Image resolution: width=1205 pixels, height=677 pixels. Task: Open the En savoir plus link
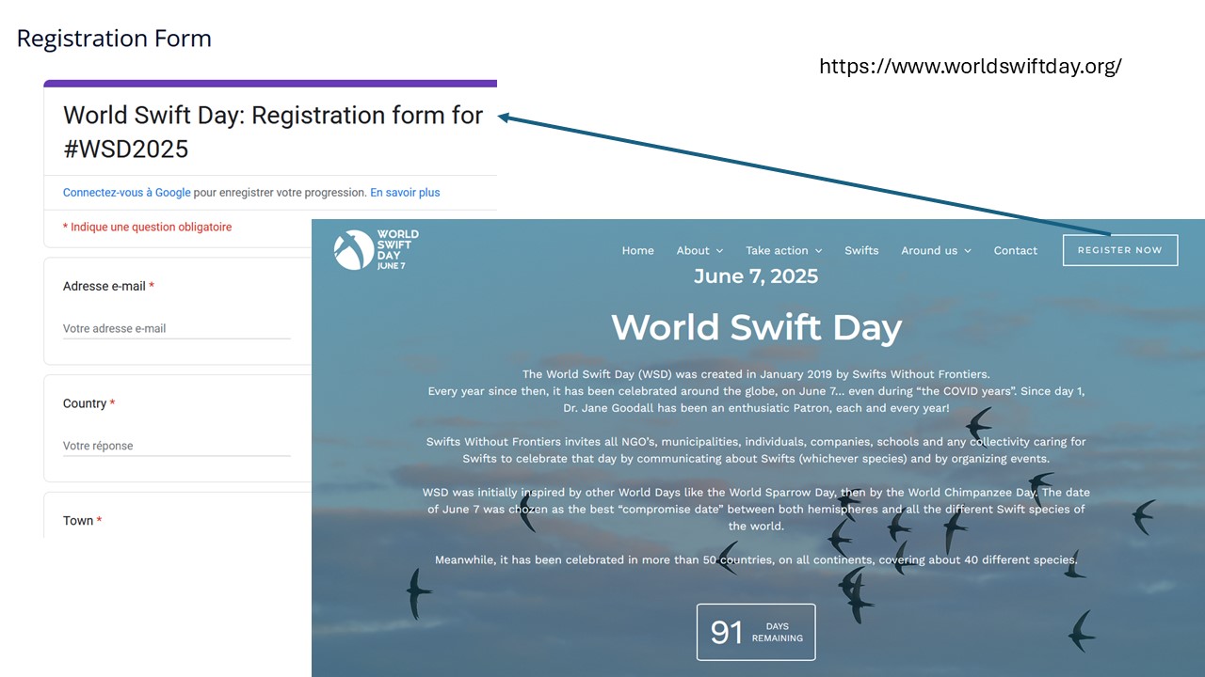405,192
